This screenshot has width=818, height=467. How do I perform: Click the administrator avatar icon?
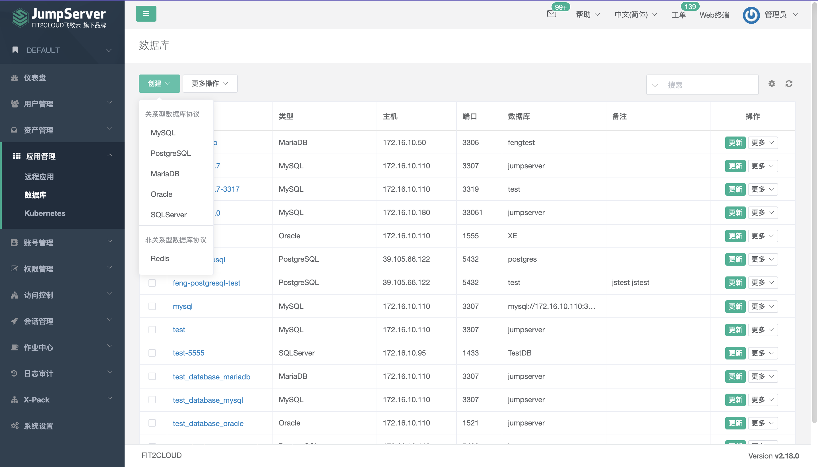tap(751, 15)
